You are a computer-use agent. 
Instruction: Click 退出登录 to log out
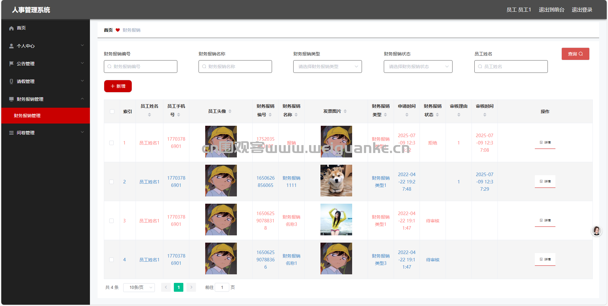coord(582,10)
